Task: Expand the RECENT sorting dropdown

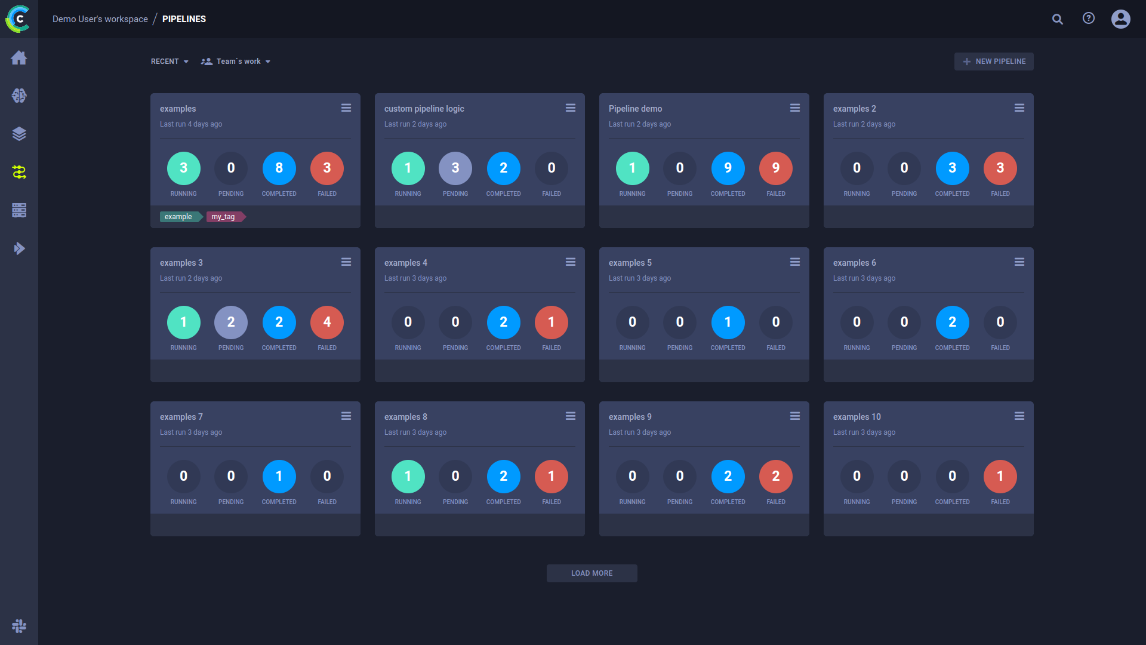Action: click(170, 61)
